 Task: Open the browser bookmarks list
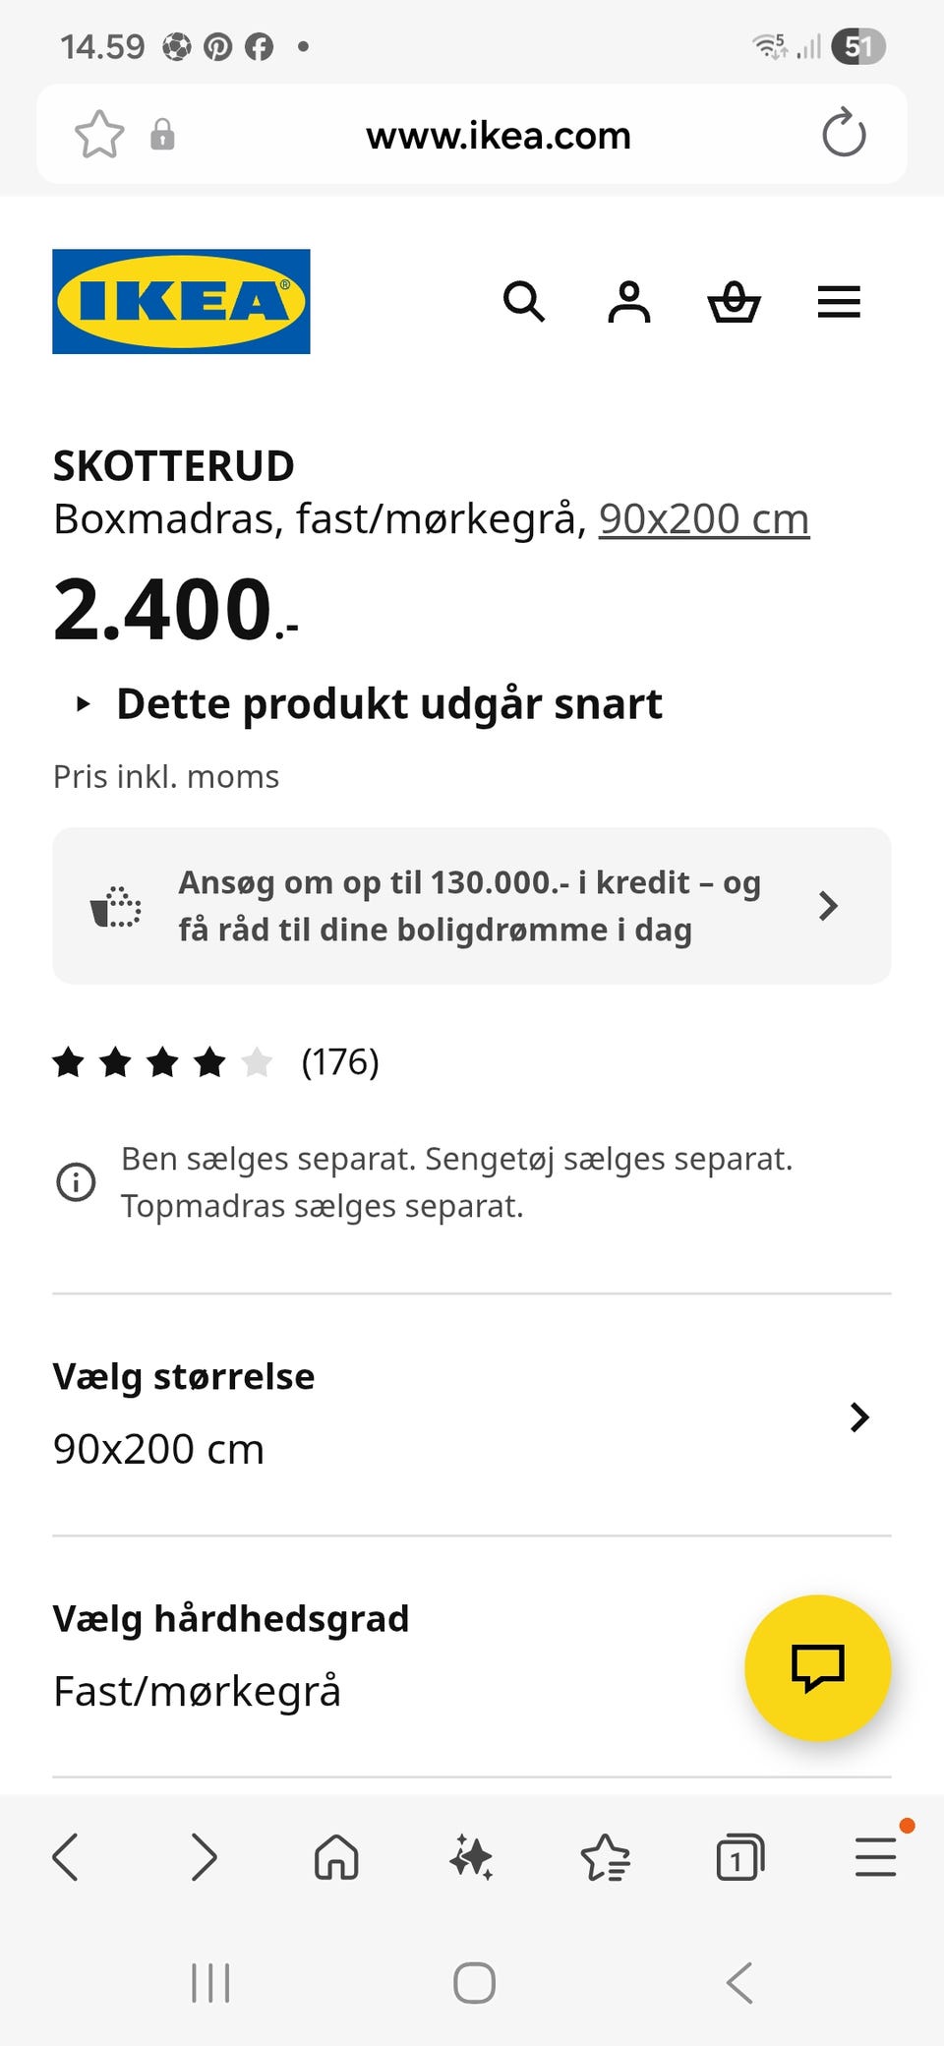pos(605,1858)
